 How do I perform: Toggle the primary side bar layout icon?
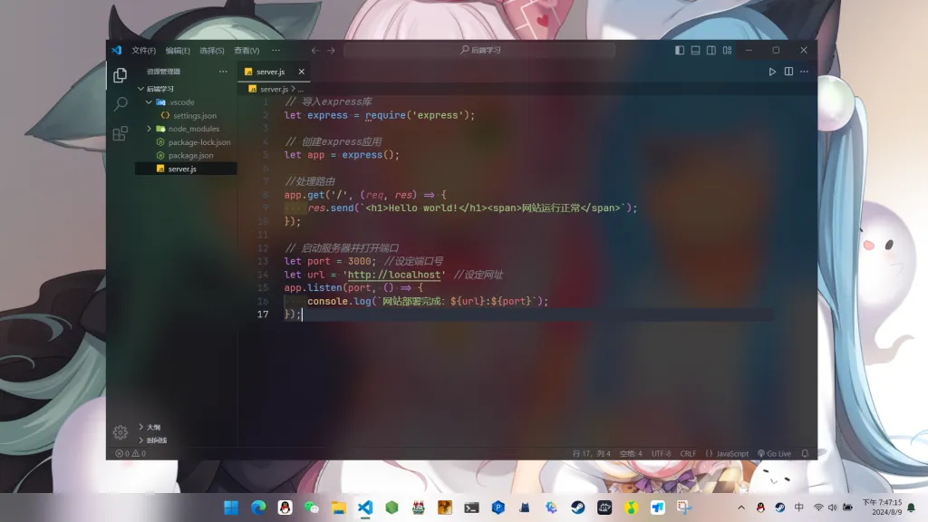(680, 51)
